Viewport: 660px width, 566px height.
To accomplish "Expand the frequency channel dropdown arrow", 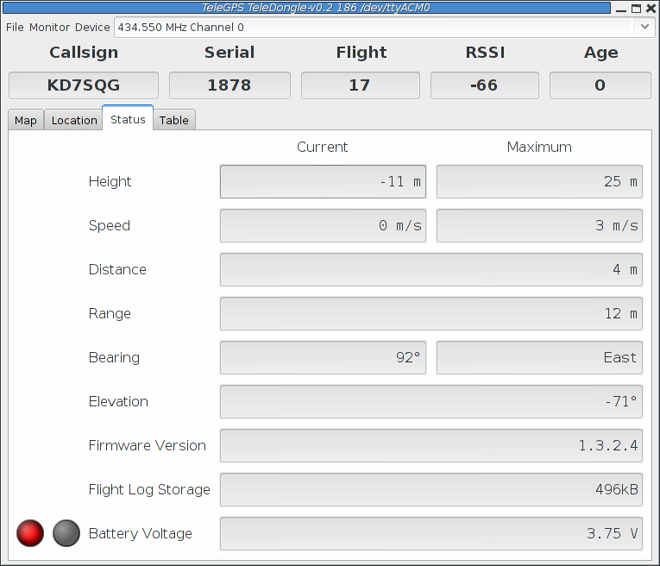I will 644,27.
